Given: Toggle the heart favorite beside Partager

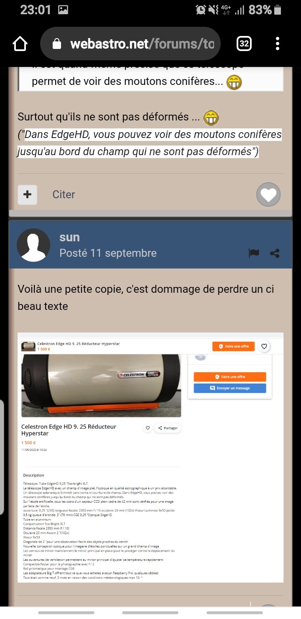Looking at the screenshot, I should click(147, 428).
